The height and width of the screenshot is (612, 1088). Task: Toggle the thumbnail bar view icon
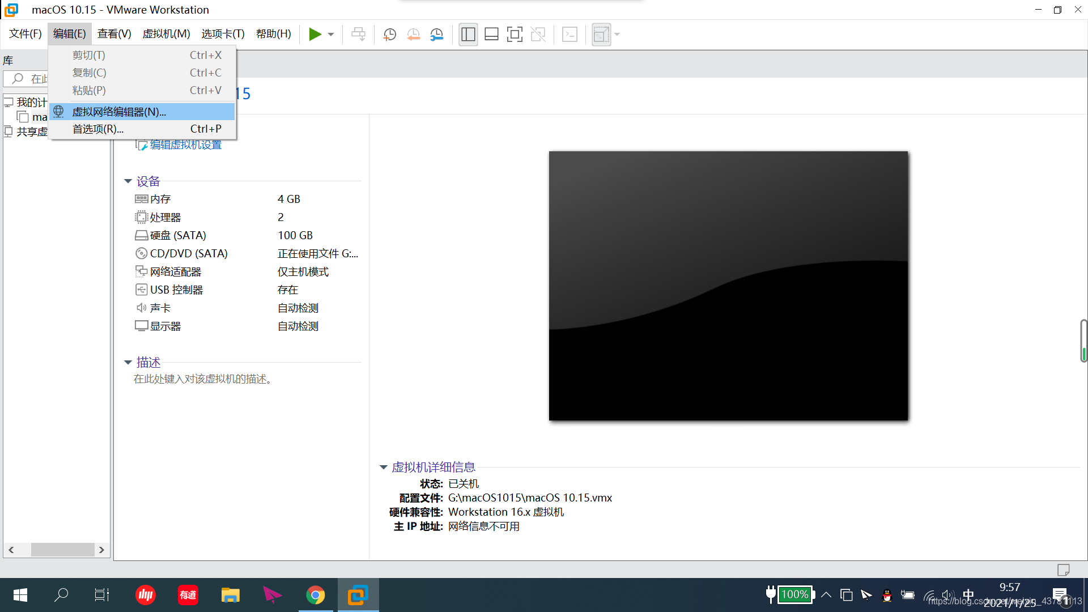491,35
